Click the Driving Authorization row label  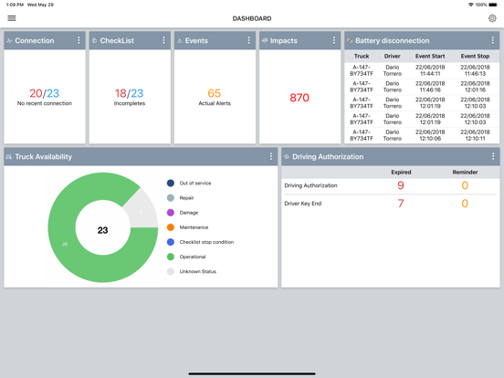[310, 185]
